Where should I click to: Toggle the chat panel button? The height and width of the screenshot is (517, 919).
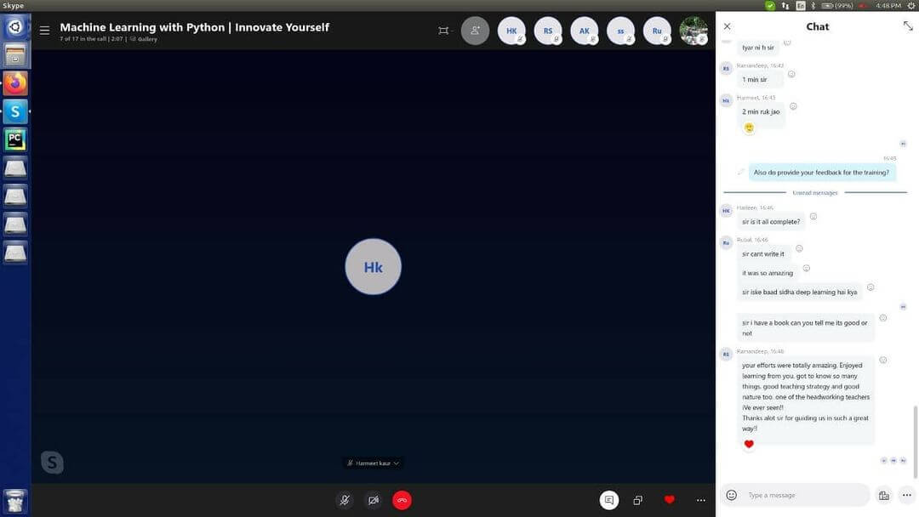point(608,500)
